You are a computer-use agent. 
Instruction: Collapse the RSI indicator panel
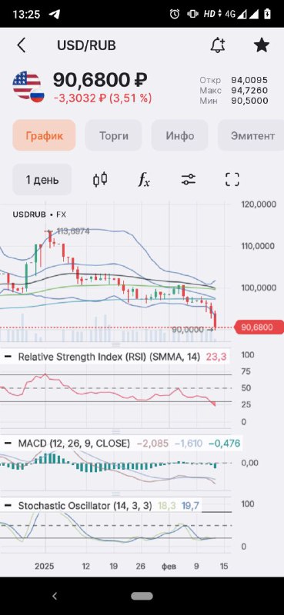tap(8, 357)
